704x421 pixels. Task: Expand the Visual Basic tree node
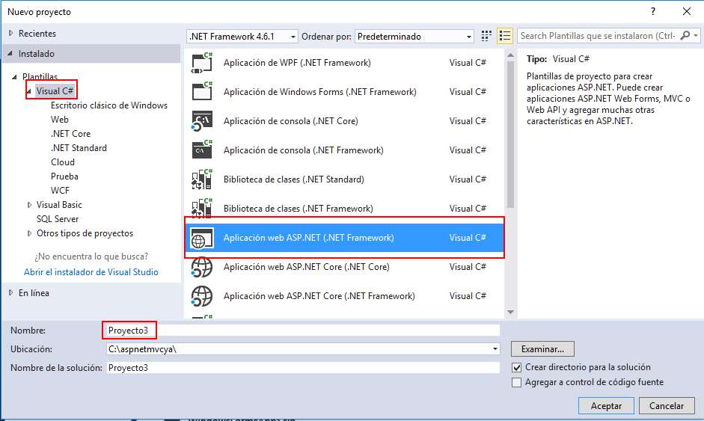coord(30,205)
